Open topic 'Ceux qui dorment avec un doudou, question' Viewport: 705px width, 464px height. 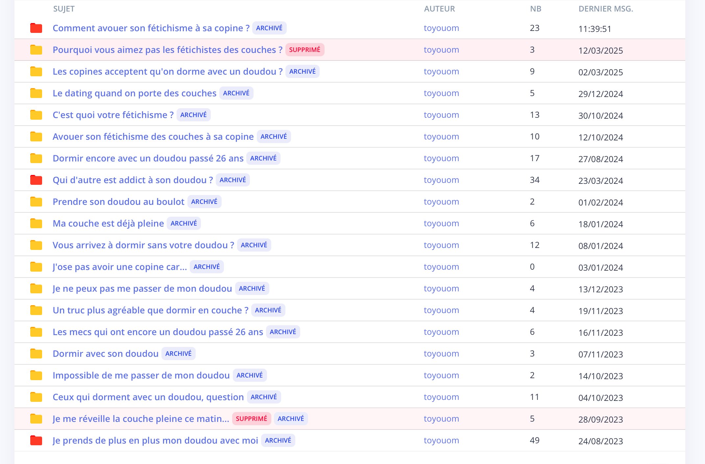click(x=148, y=397)
